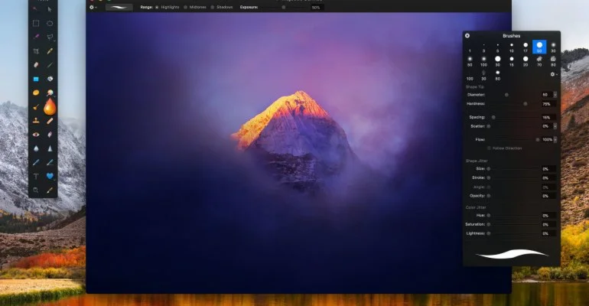
Task: Click the Hardness slider handle
Action: (526, 103)
